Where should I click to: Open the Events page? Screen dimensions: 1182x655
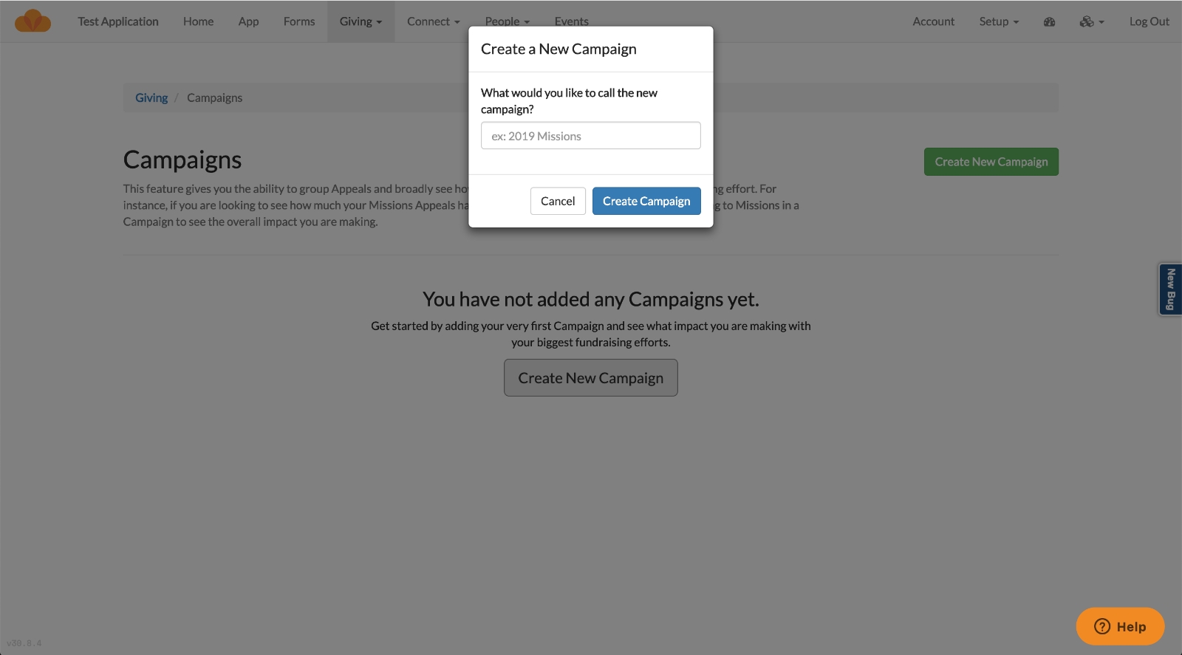[x=571, y=21]
